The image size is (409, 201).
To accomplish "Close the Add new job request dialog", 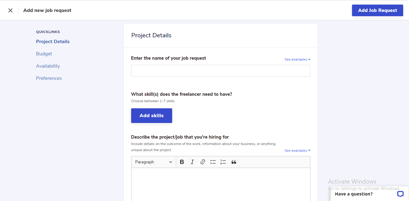I will coord(10,10).
